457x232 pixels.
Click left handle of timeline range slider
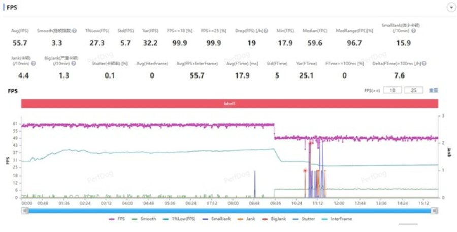[x=24, y=210]
